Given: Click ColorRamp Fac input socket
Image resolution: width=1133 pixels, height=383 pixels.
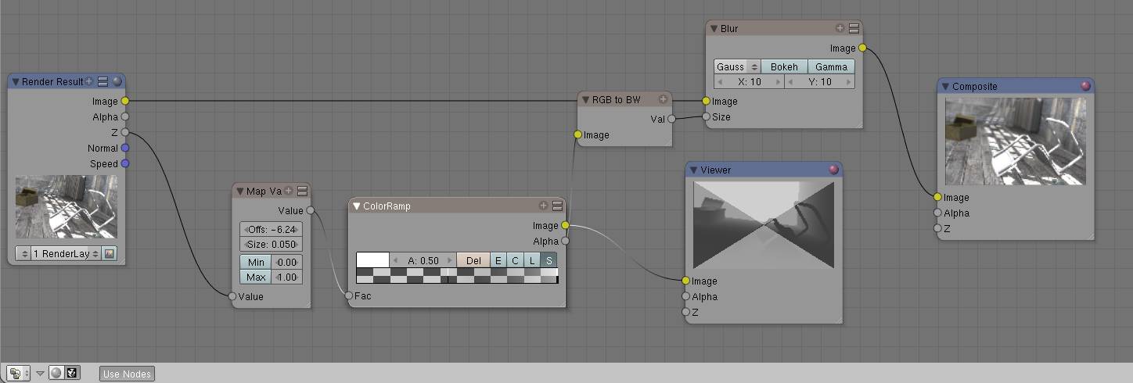Looking at the screenshot, I should pos(349,296).
